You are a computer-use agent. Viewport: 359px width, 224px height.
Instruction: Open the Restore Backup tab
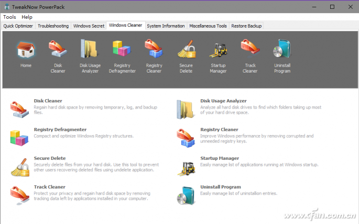pyautogui.click(x=246, y=26)
